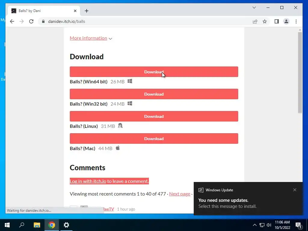The image size is (308, 231).
Task: Download Balls? Win64 bit build
Action: coord(154,72)
